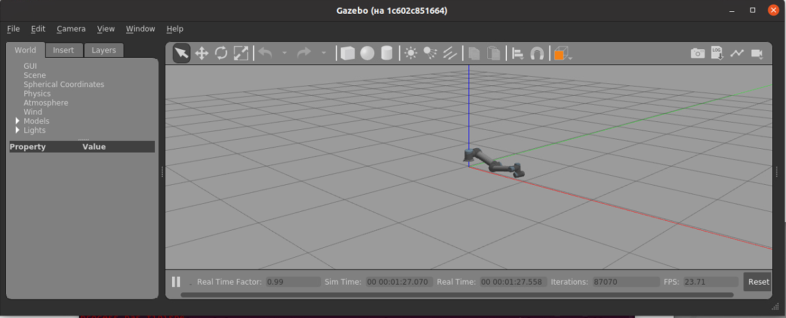Activate the Rotate mode tool
The height and width of the screenshot is (318, 786).
221,53
